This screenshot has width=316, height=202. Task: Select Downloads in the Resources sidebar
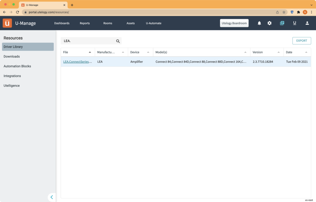coord(12,56)
